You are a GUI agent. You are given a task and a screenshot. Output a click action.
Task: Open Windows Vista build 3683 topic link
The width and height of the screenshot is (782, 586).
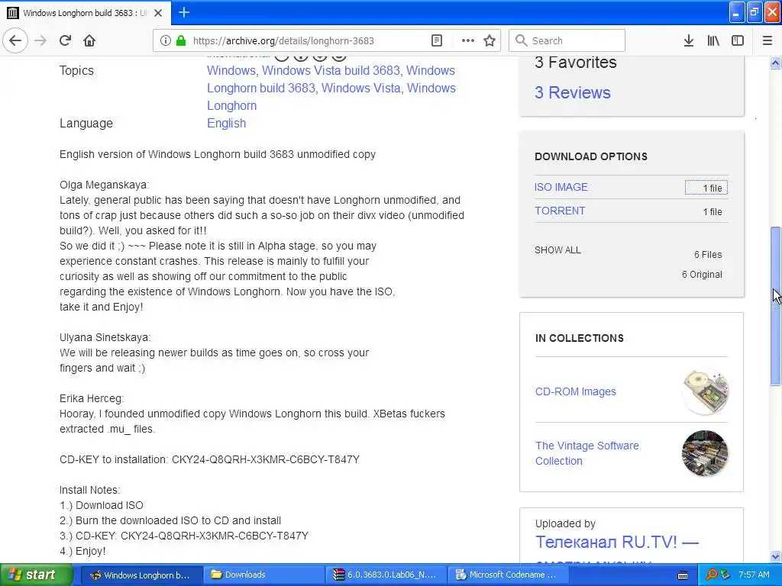tap(331, 70)
